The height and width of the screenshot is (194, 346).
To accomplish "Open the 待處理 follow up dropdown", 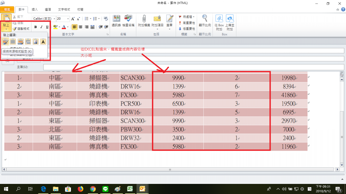I will (187, 17).
